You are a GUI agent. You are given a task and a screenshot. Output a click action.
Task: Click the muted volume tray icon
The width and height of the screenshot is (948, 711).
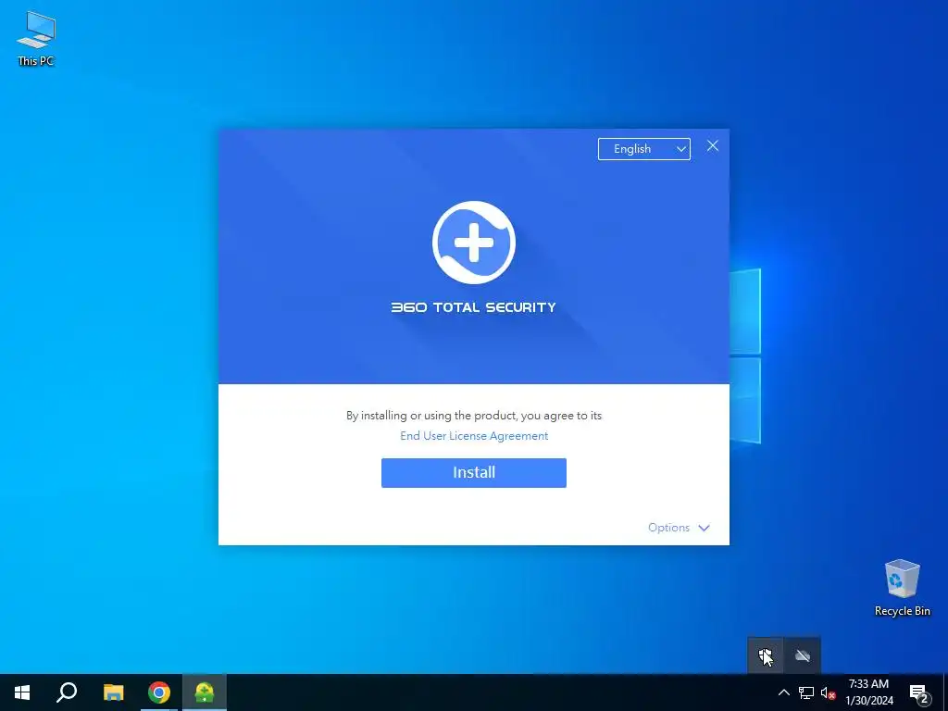[828, 692]
